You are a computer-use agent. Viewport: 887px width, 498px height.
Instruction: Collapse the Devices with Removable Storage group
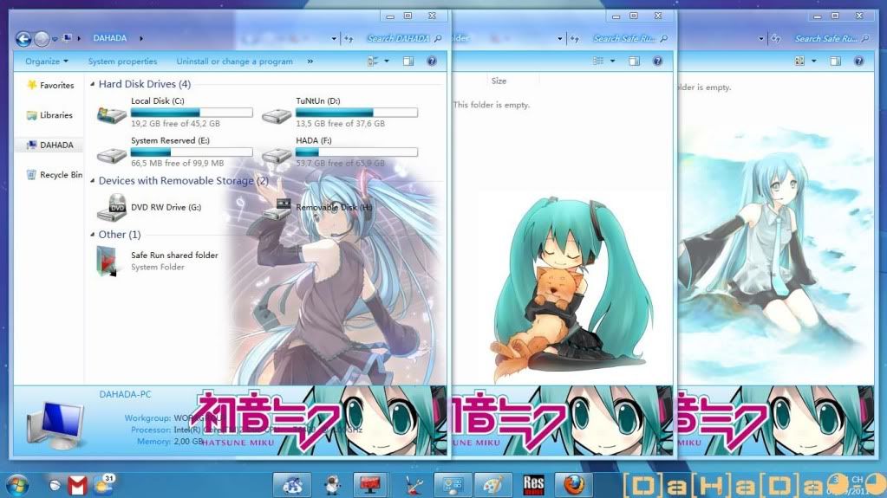pyautogui.click(x=93, y=181)
